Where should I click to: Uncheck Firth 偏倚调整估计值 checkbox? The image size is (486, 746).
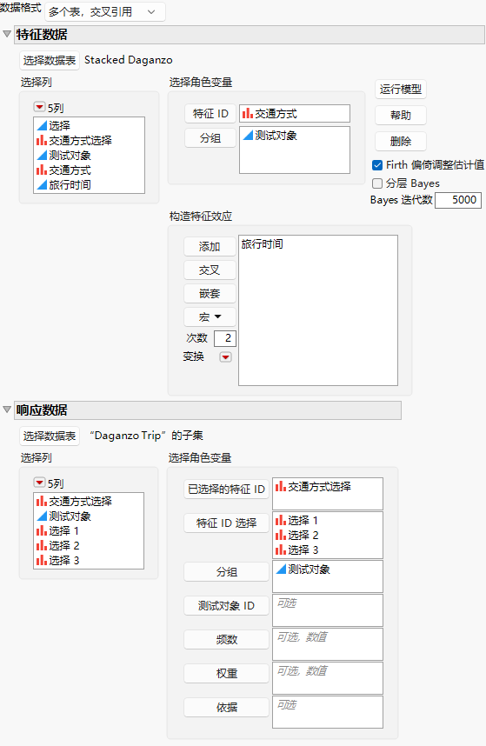point(377,165)
